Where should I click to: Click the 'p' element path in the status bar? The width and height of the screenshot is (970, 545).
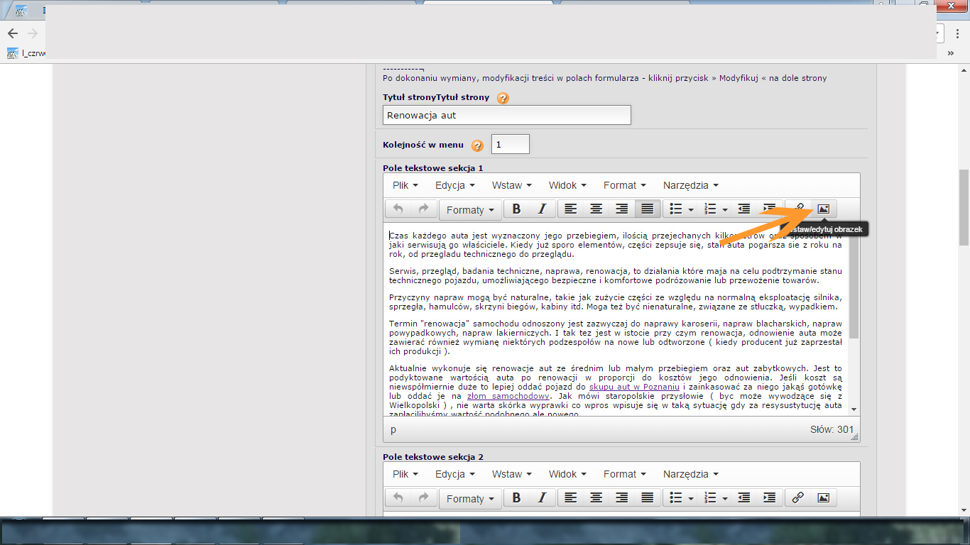click(393, 429)
